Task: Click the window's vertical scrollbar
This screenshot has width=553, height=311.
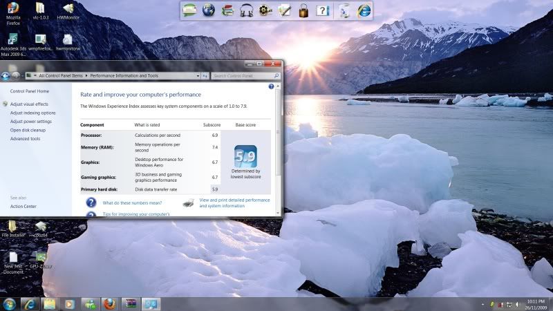Action: [x=278, y=138]
